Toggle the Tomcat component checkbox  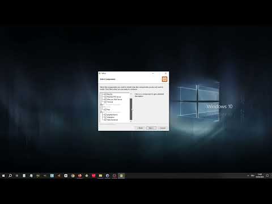point(105,102)
